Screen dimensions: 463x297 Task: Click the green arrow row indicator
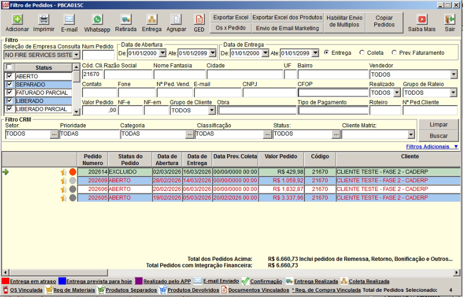(6, 172)
